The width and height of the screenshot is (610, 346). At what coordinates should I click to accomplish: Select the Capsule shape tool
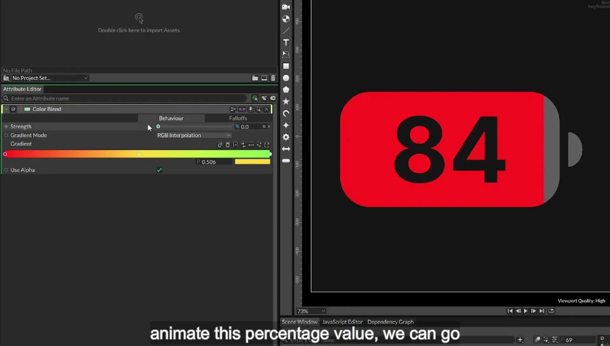click(286, 161)
